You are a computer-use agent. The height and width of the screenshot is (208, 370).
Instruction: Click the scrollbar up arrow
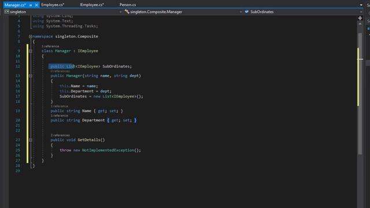tap(360, 24)
